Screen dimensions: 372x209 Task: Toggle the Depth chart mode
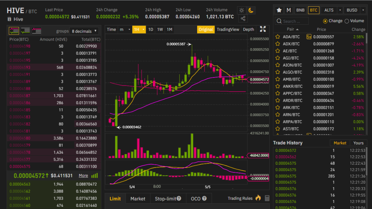coord(248,29)
